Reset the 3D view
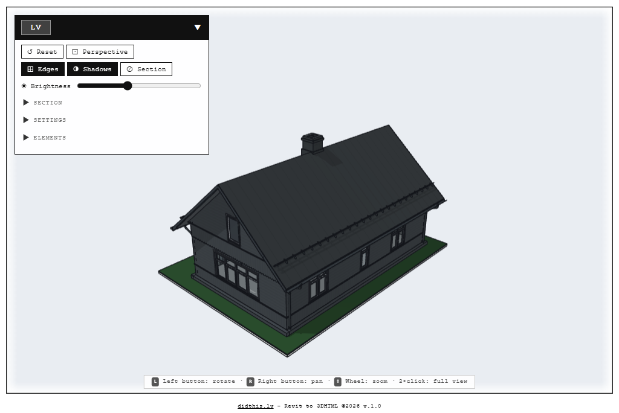This screenshot has width=619, height=413. (42, 52)
